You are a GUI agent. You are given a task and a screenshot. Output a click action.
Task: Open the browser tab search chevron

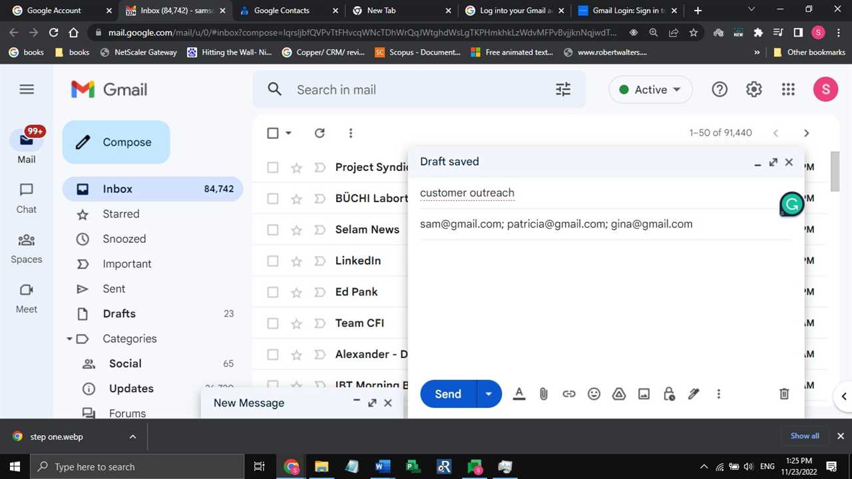tap(751, 9)
